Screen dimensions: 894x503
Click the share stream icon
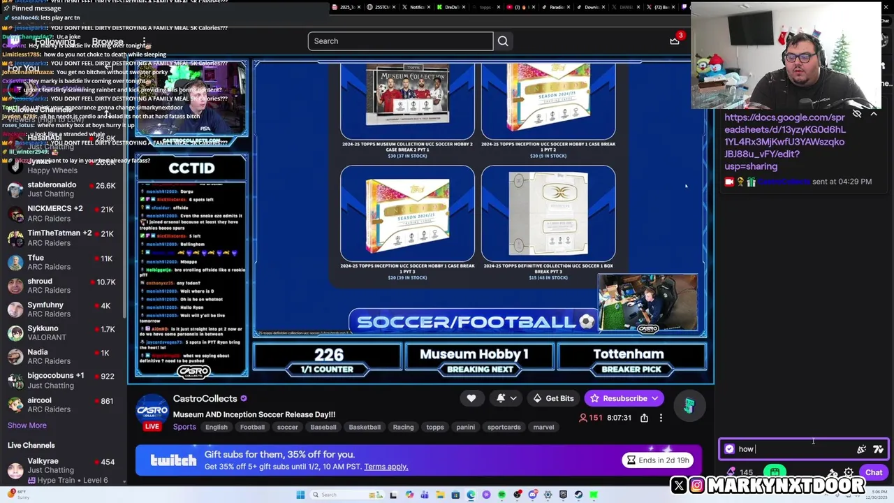coord(644,418)
